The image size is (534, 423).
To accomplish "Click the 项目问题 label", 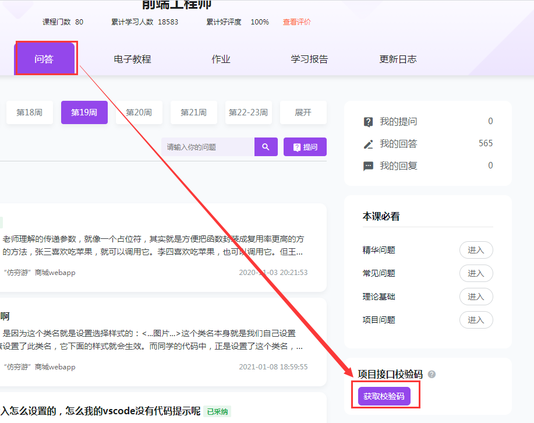I will [x=379, y=320].
